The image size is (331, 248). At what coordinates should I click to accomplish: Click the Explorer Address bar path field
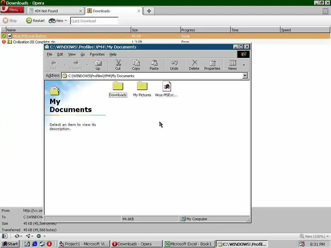pyautogui.click(x=152, y=76)
